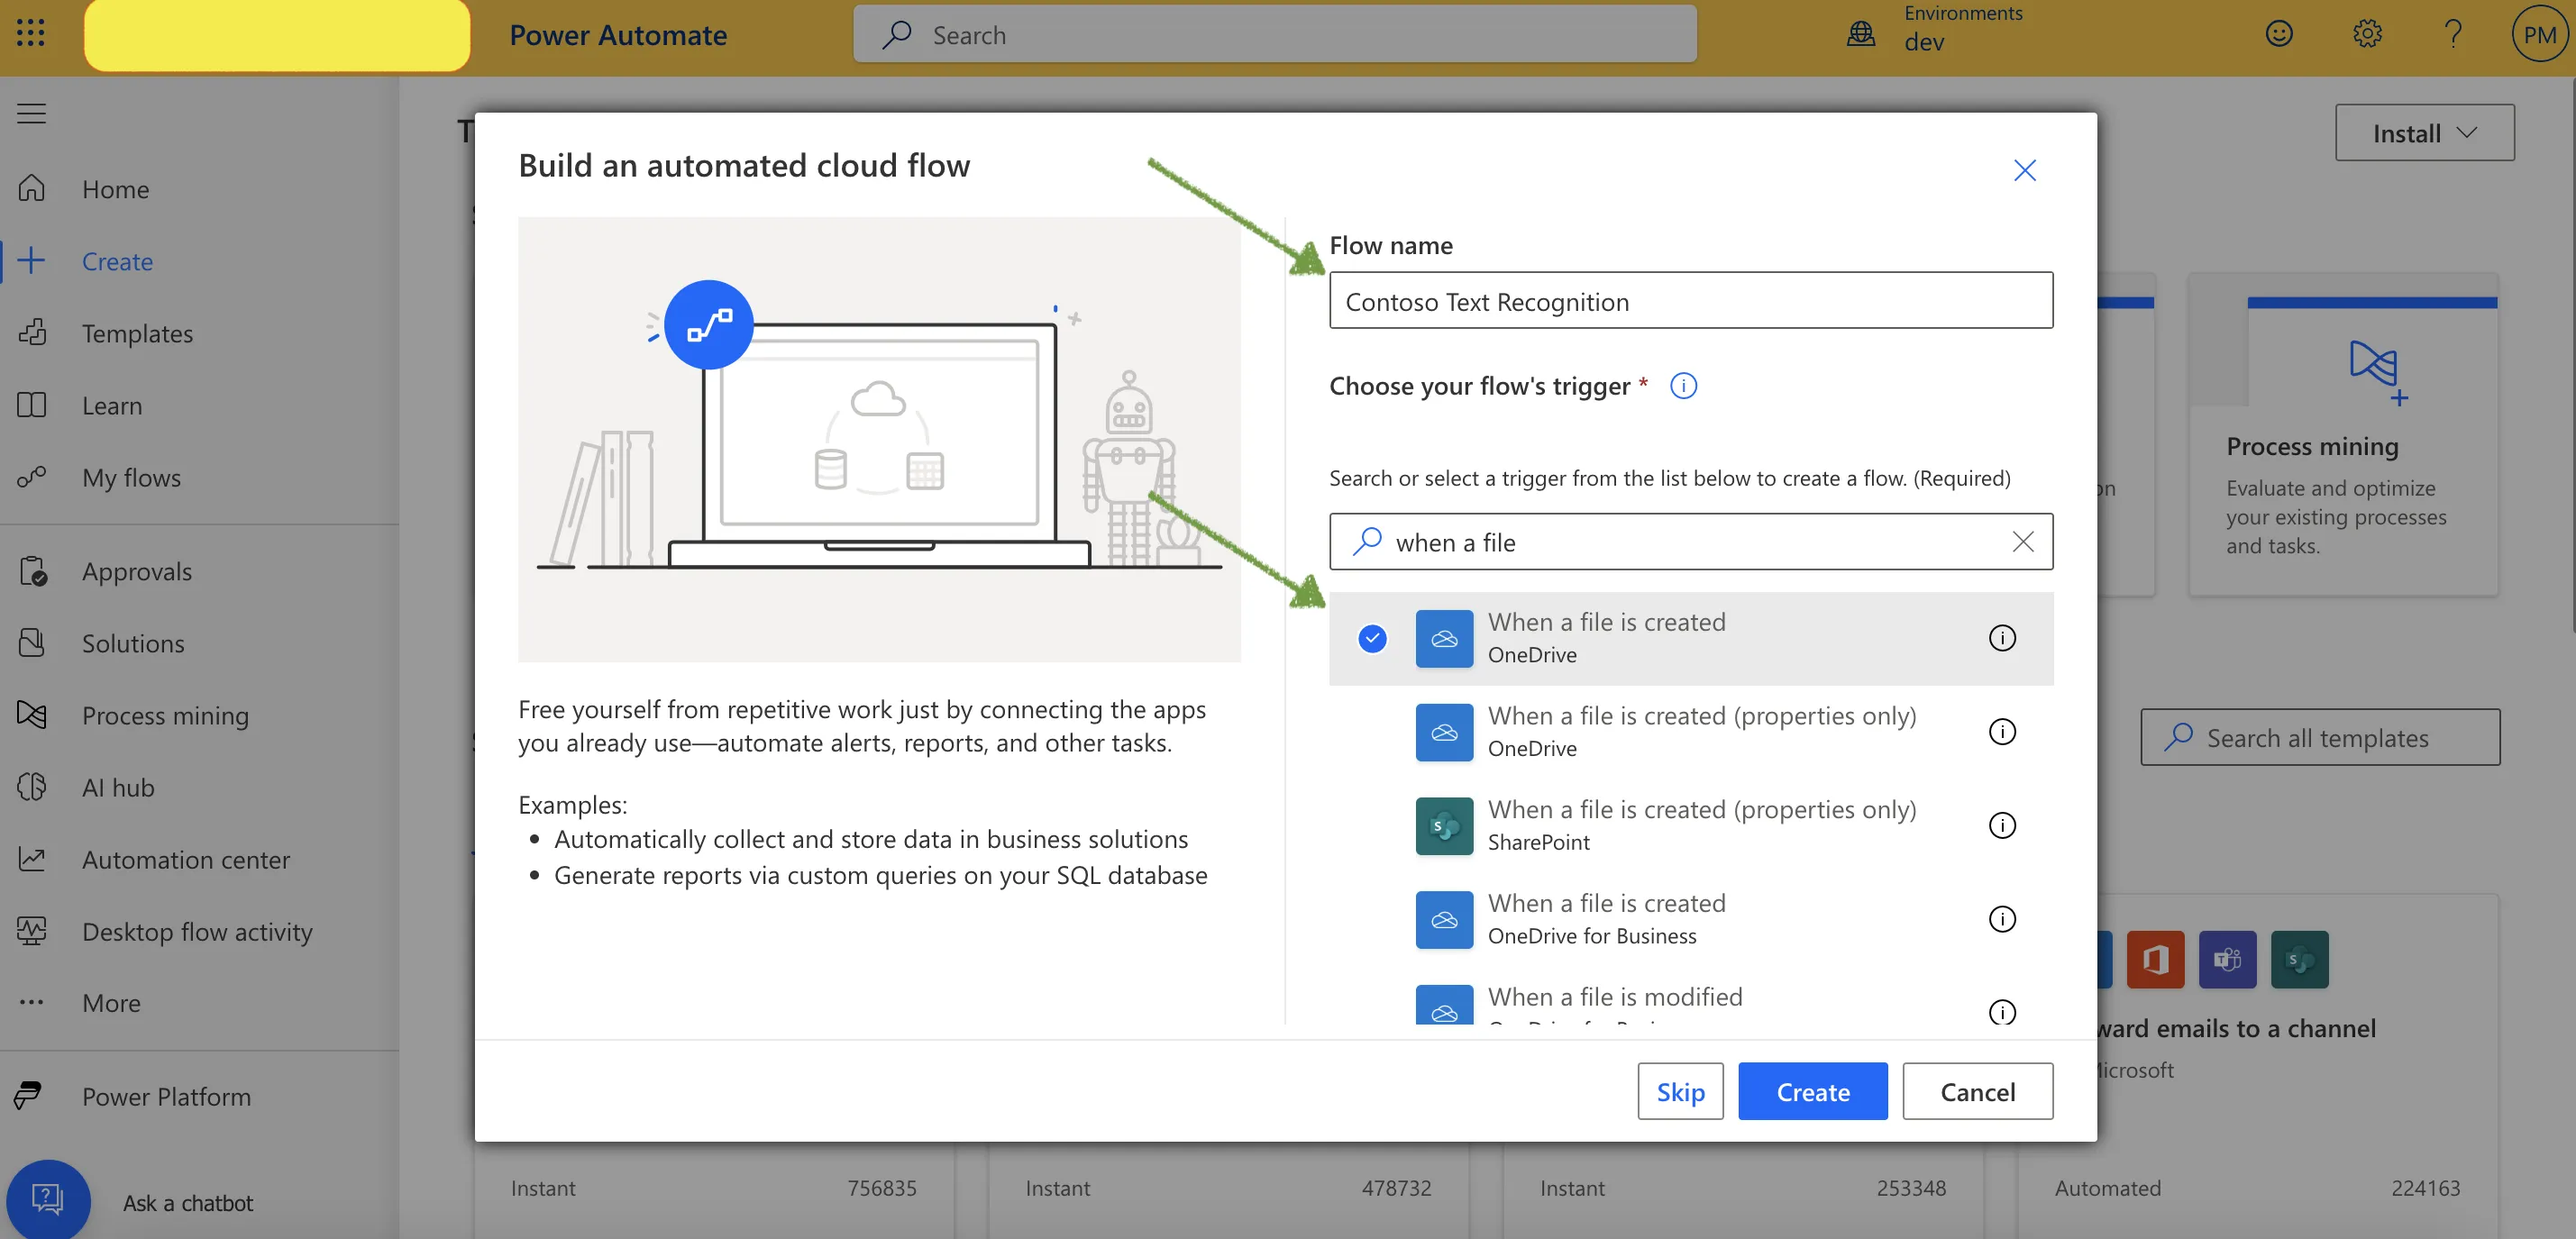Open the Process mining card
Image resolution: width=2576 pixels, height=1239 pixels.
2343,435
